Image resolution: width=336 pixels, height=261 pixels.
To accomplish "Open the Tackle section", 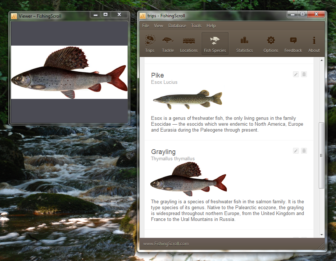I will pyautogui.click(x=168, y=44).
